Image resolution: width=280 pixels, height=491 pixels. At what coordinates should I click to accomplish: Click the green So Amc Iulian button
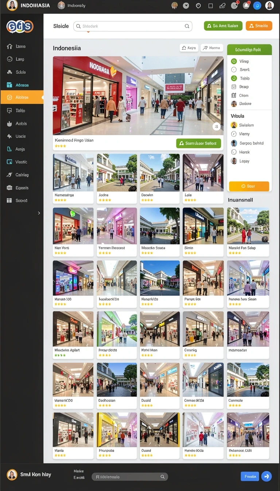(223, 26)
